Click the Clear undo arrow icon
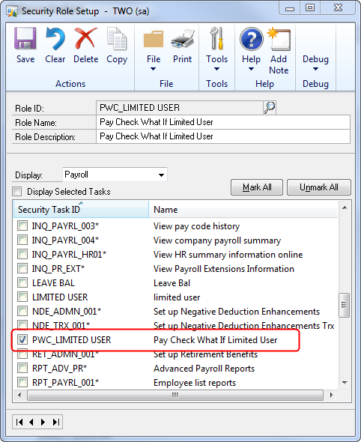 coord(55,39)
